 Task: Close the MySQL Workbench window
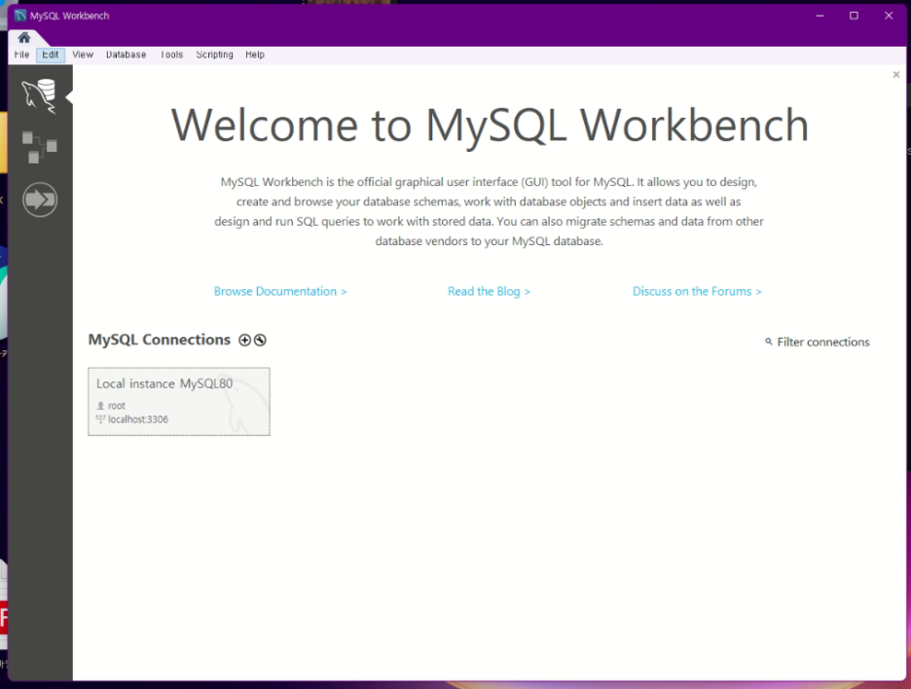pyautogui.click(x=889, y=16)
